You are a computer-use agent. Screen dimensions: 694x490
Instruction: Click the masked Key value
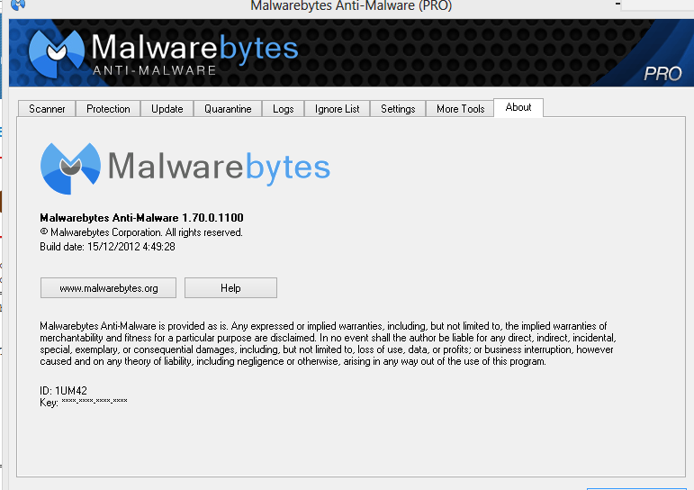(x=95, y=401)
